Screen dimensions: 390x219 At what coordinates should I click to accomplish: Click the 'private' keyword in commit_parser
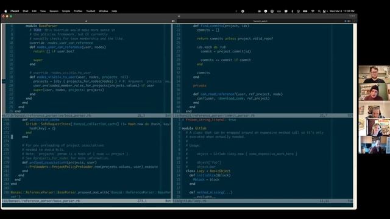coord(199,86)
